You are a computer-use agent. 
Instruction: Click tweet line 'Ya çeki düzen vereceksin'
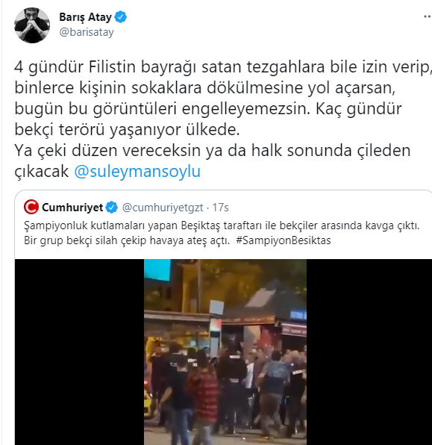point(213,150)
